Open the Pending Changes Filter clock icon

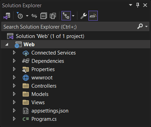pos(20,16)
